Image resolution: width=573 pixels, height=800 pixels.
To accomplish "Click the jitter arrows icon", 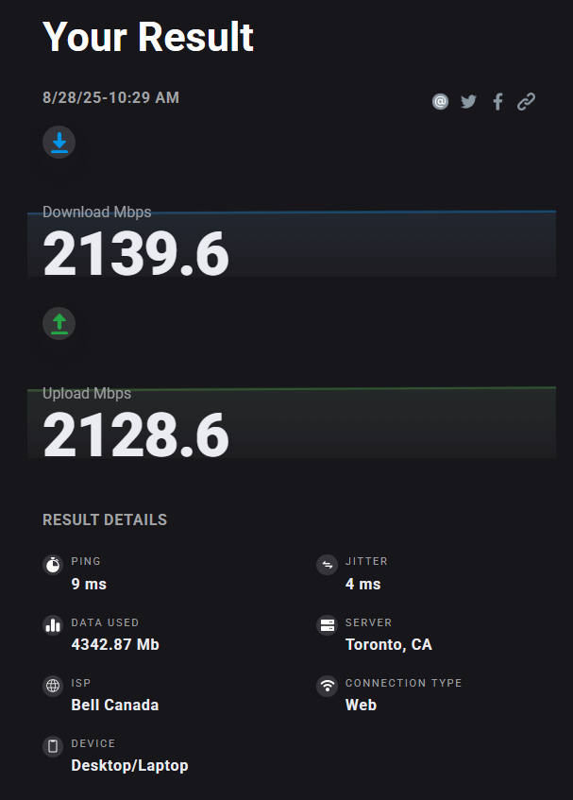I will click(327, 565).
